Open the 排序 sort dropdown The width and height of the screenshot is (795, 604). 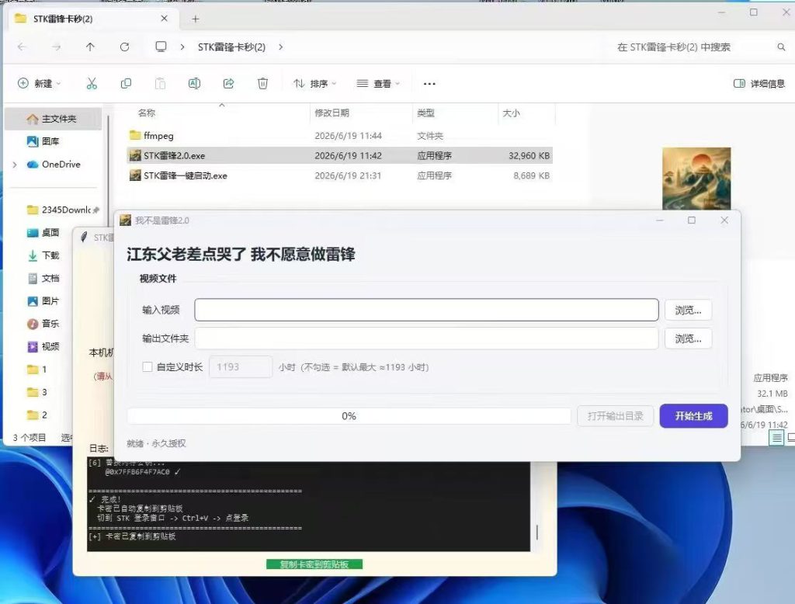point(315,83)
